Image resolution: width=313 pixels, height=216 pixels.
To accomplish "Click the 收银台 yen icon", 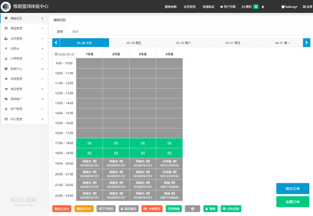I will (6, 48).
